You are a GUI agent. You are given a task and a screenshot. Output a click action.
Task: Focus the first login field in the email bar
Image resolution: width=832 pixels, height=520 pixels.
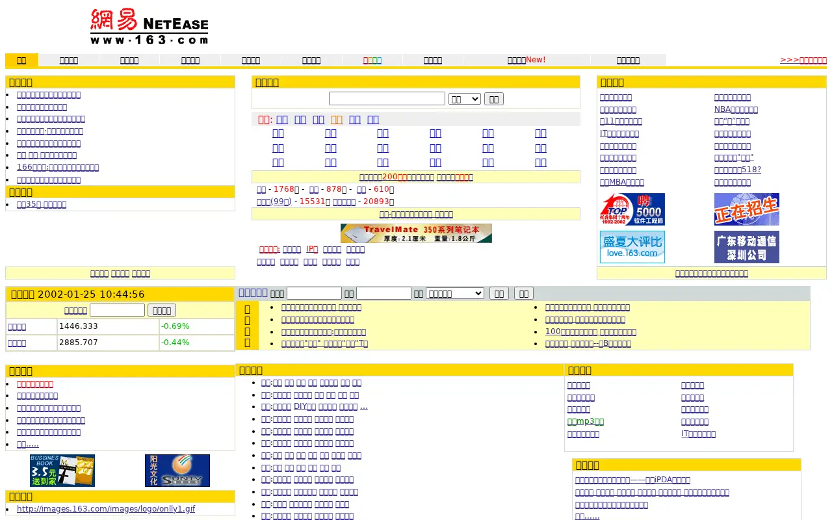pyautogui.click(x=314, y=293)
